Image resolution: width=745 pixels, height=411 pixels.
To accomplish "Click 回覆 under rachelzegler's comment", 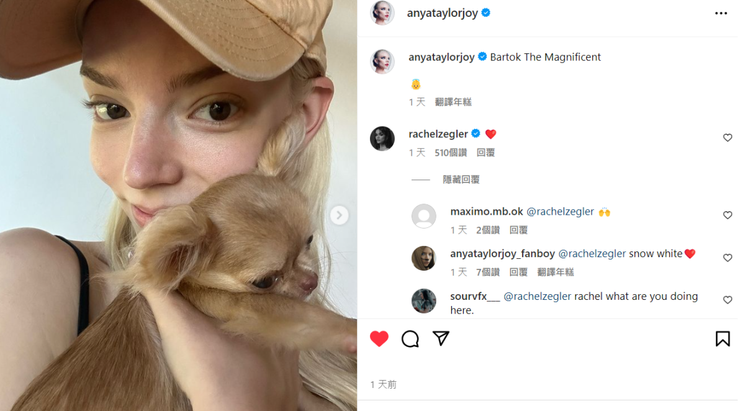I will click(x=485, y=153).
